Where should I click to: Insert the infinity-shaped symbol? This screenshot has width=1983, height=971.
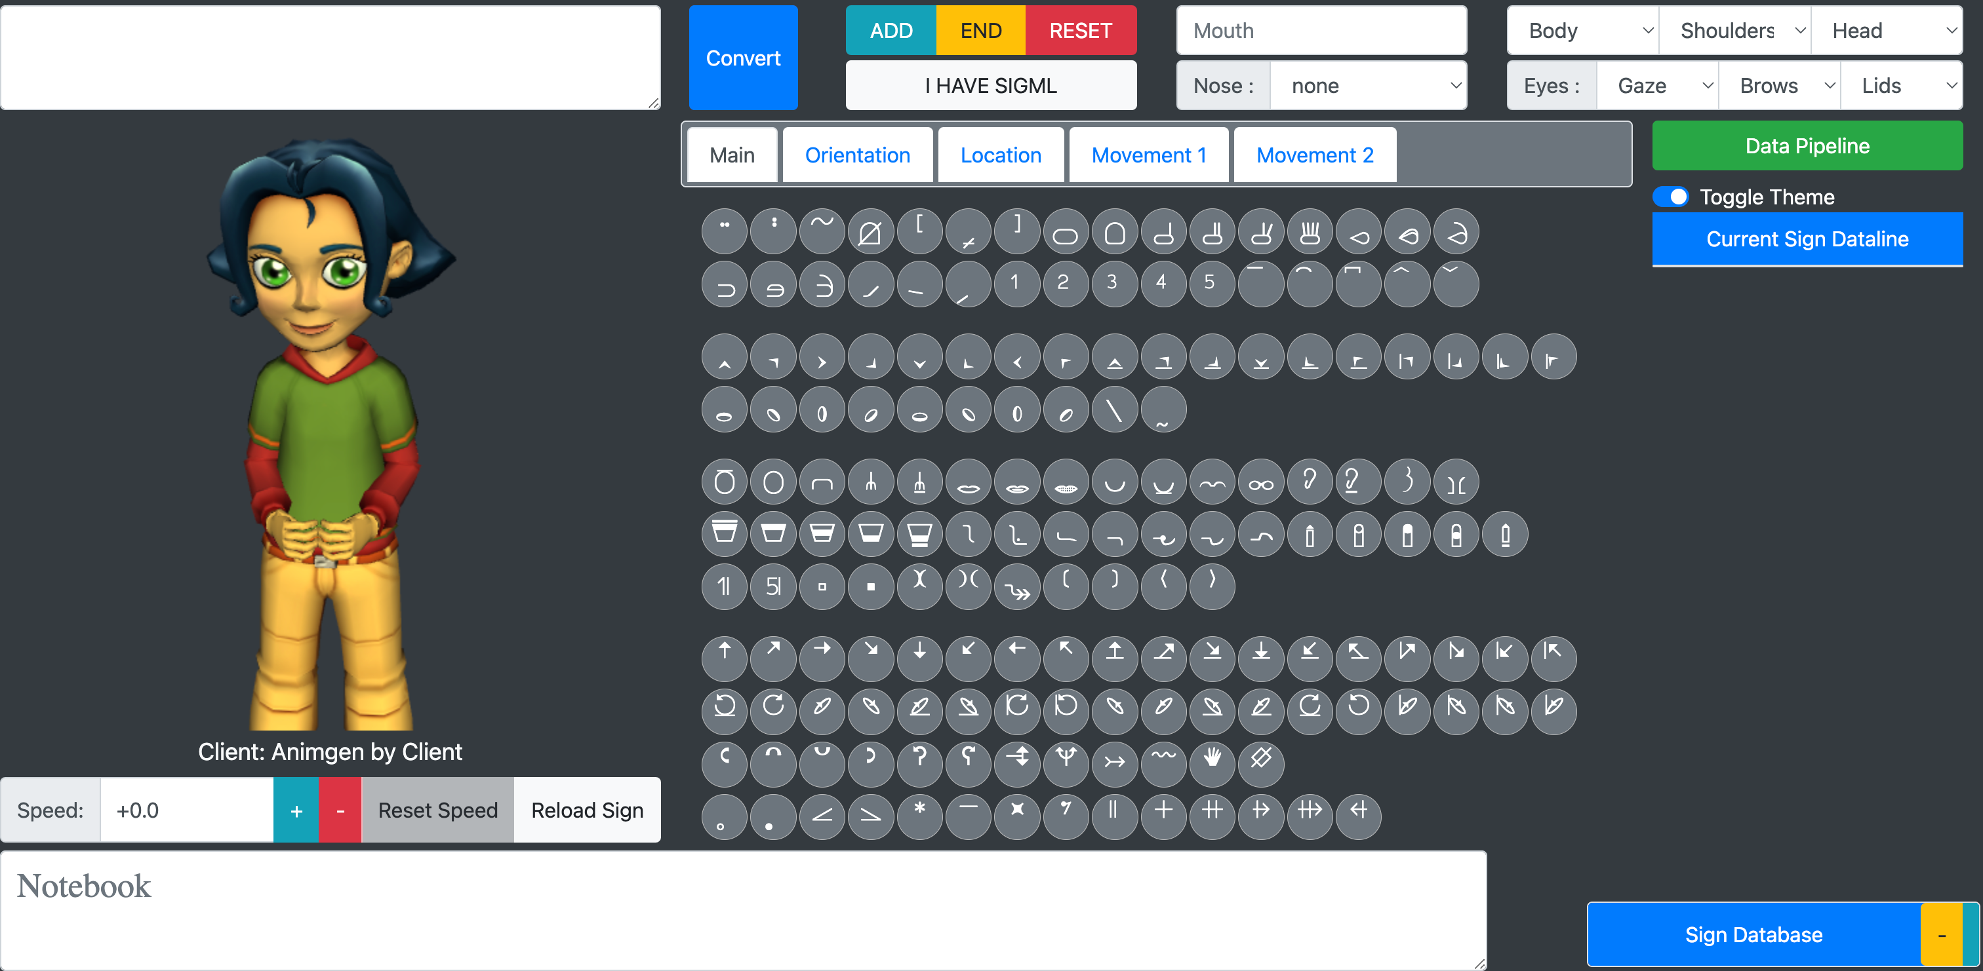click(1260, 482)
